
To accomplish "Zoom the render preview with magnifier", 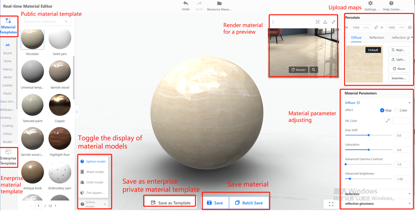I will 314,70.
